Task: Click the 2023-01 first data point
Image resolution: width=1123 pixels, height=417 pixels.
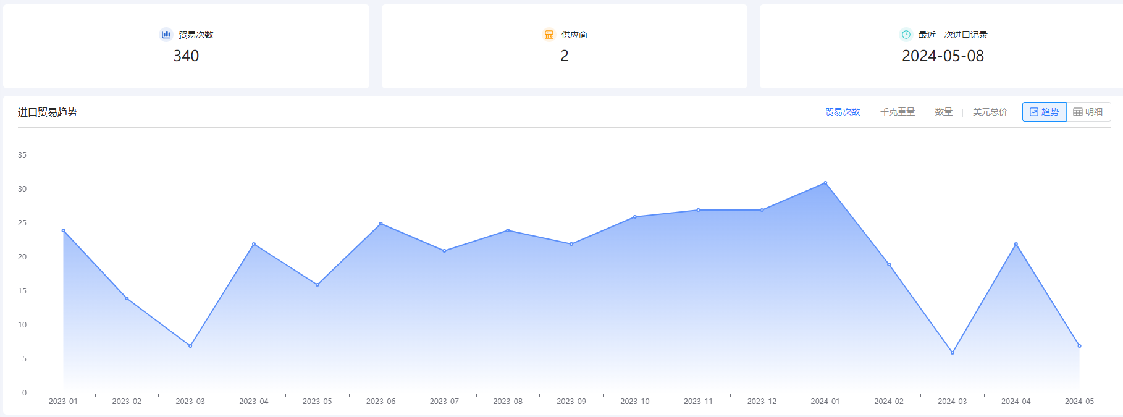Action: coord(63,230)
